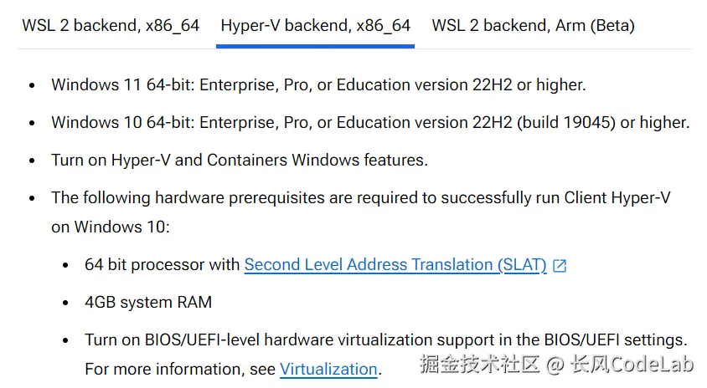The height and width of the screenshot is (388, 707).
Task: Click the Windows 11 64-bit requirement line
Action: coord(318,84)
